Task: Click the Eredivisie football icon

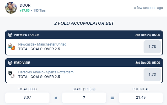Action: click(x=10, y=63)
